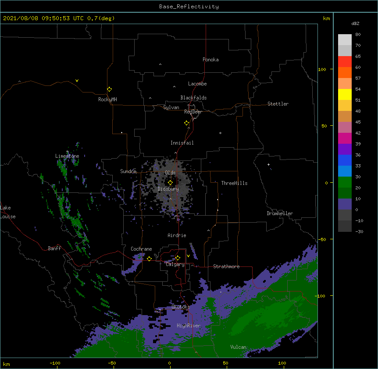Click the yellow diamond marker south of RedDeer

[186, 123]
